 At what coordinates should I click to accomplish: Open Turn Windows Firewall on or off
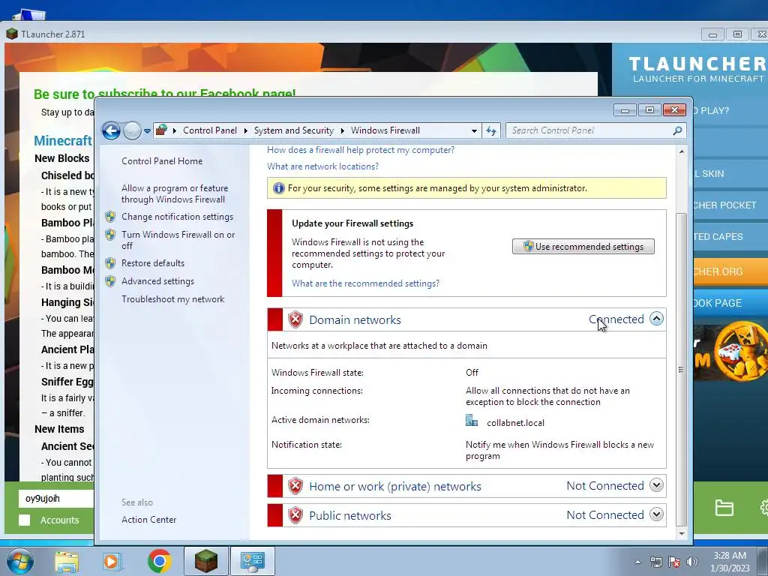point(178,240)
